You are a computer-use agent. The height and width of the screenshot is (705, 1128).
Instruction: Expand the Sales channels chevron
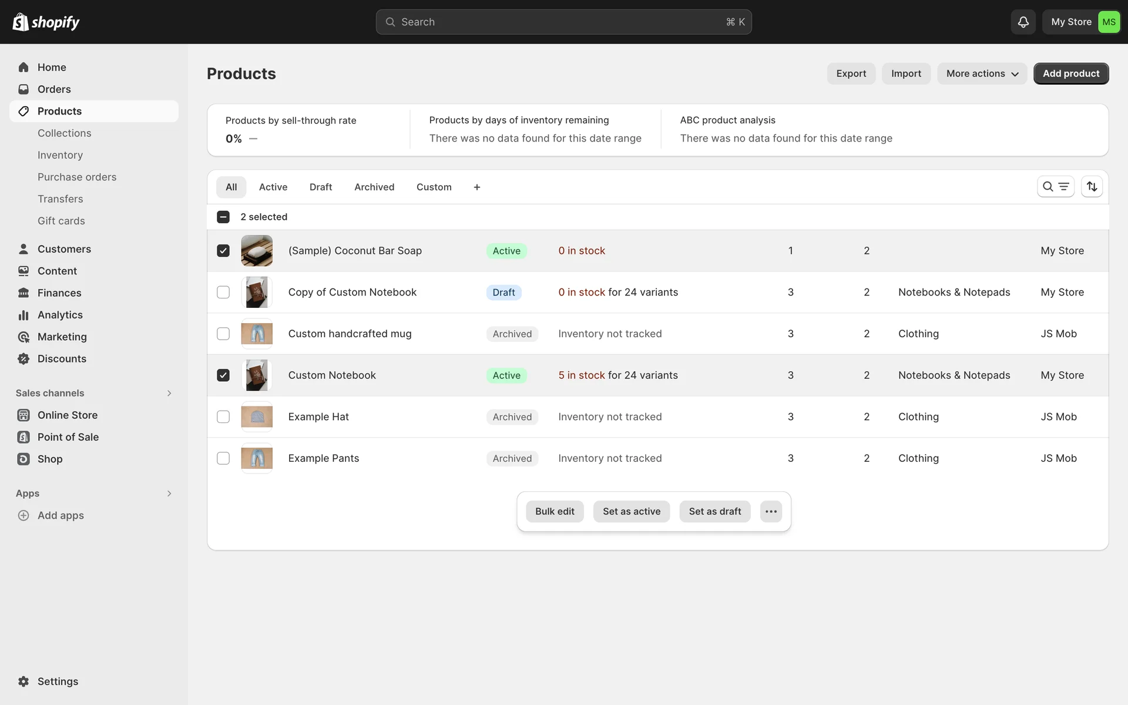(169, 393)
